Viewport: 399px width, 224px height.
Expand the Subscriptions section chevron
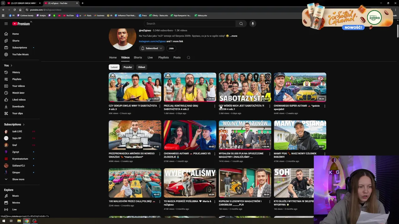point(24,124)
